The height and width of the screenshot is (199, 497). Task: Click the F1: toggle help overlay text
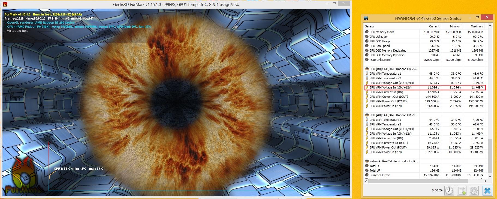click(16, 31)
